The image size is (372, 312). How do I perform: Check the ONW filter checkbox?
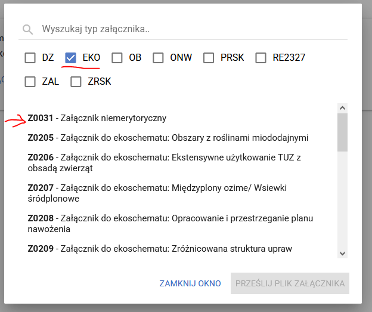tap(158, 58)
